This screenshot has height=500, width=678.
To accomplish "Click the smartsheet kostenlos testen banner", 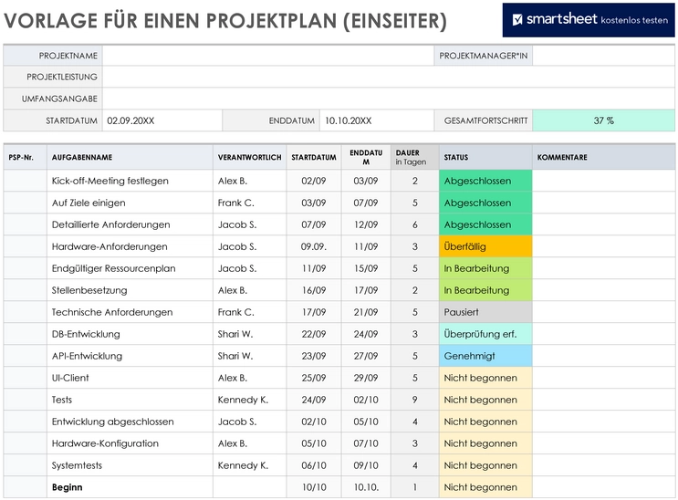I will [589, 20].
